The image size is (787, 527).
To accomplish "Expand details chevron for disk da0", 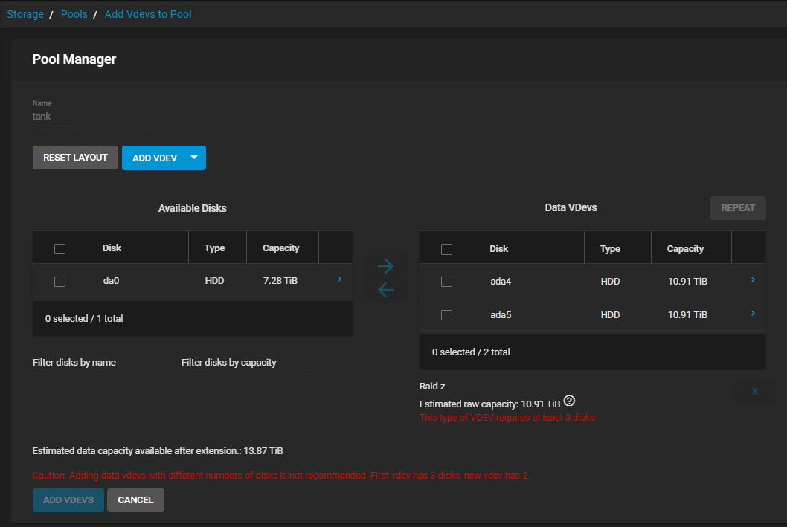I will point(340,279).
